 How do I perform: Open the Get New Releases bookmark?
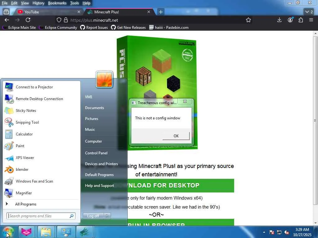point(128,28)
